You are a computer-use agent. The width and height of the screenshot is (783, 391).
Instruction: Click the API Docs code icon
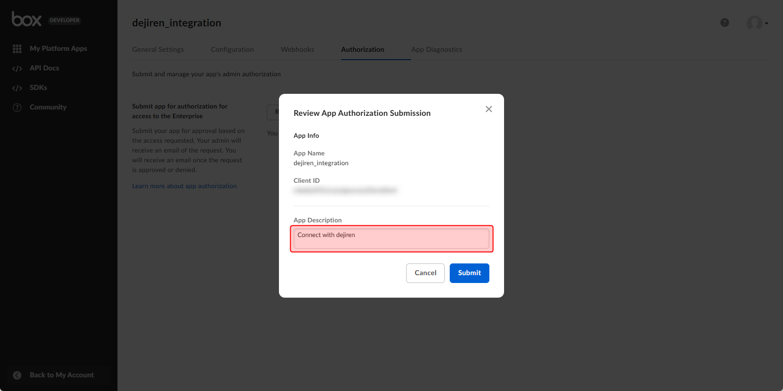click(x=17, y=68)
